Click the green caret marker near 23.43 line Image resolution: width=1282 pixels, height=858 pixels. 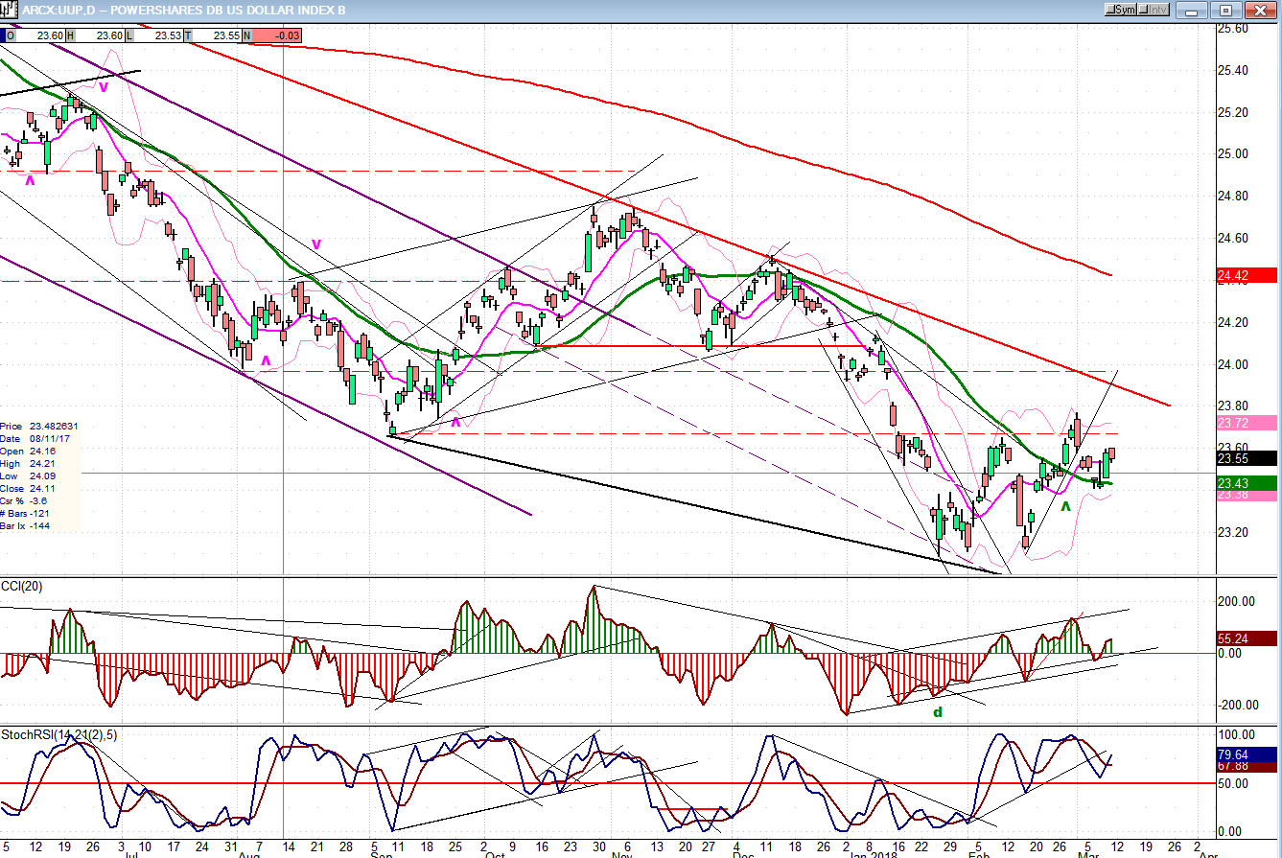pos(1065,505)
